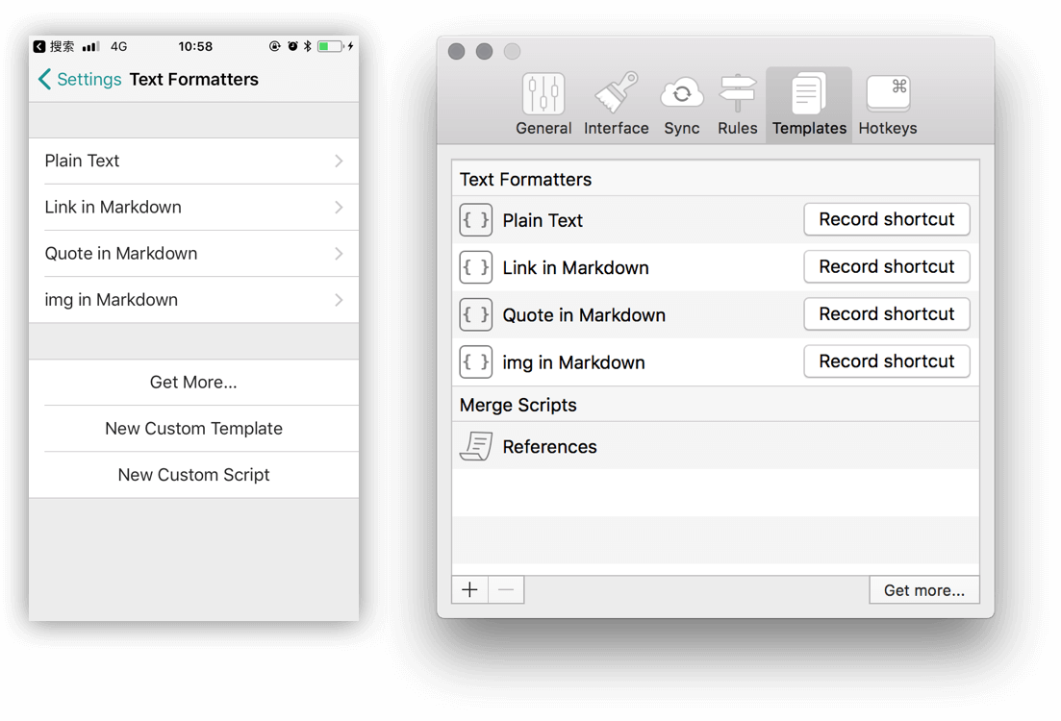1061x721 pixels.
Task: Open General preferences sliders icon
Action: click(543, 94)
